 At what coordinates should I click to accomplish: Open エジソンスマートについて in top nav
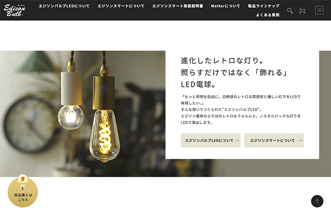click(121, 6)
